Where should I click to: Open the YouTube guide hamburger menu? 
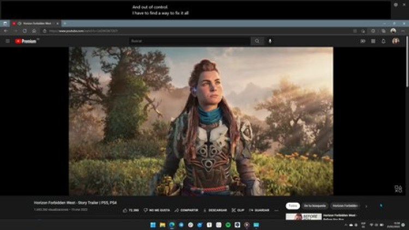click(x=8, y=41)
